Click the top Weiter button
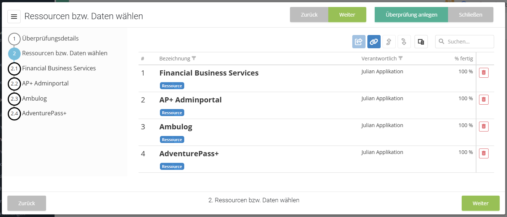 coord(347,15)
